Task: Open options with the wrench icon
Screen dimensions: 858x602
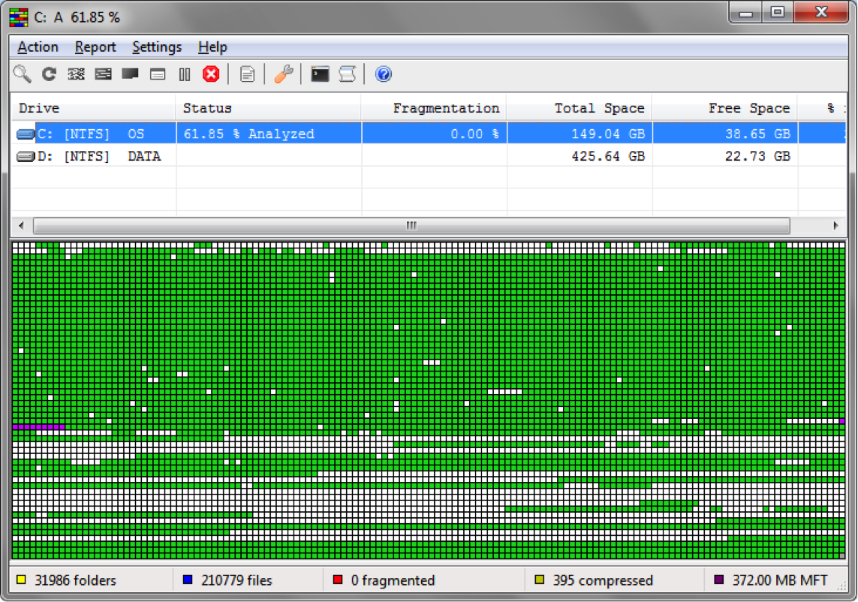Action: tap(284, 74)
